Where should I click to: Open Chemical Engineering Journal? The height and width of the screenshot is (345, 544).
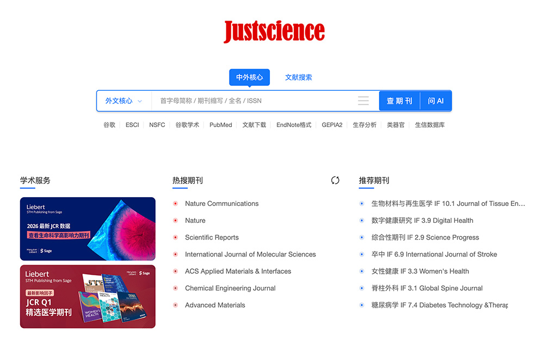tap(230, 288)
